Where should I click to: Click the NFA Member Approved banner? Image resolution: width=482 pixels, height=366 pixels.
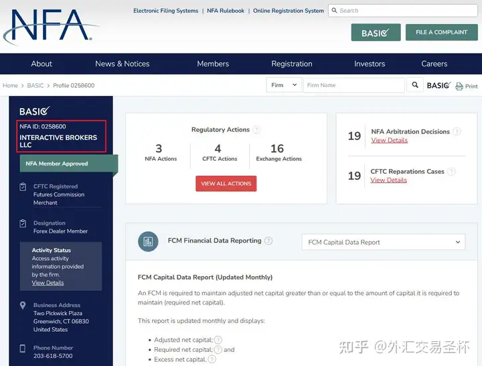tap(68, 164)
